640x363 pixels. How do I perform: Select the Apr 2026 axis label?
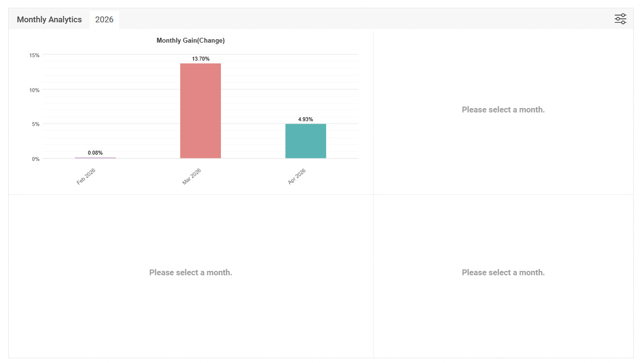point(297,176)
